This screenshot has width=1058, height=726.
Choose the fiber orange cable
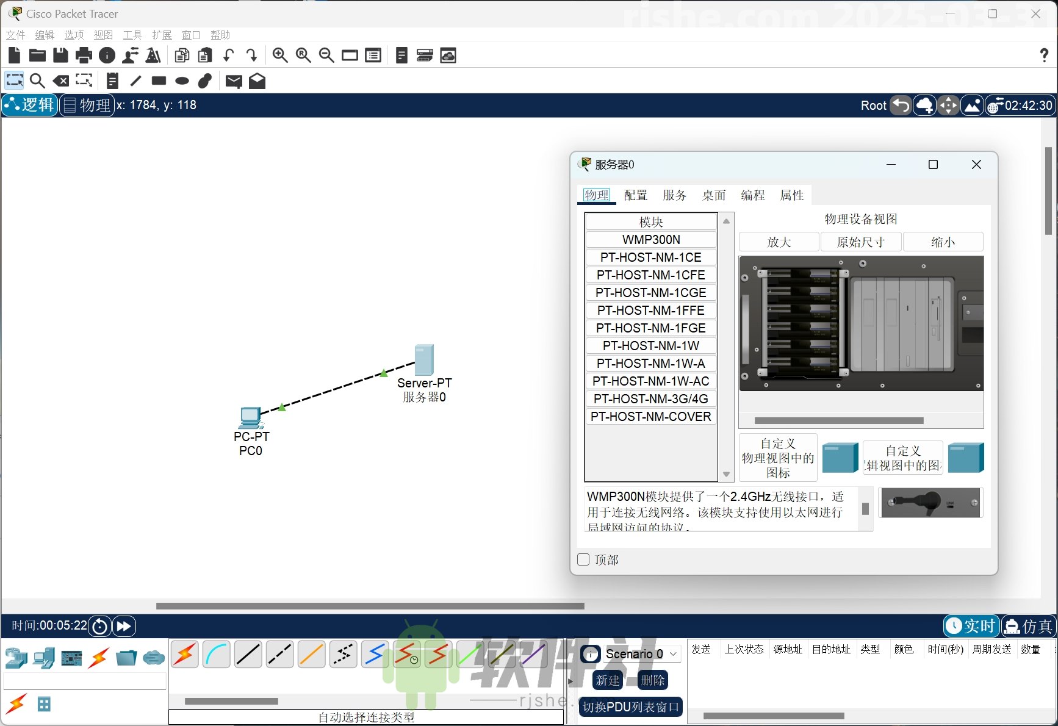coord(312,655)
